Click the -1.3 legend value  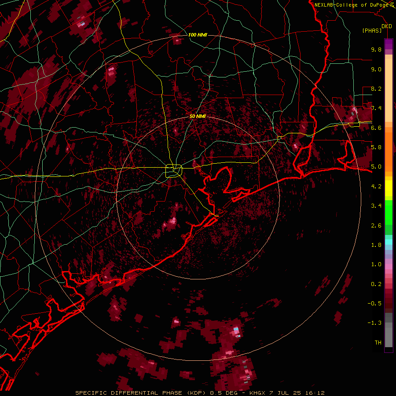(374, 323)
